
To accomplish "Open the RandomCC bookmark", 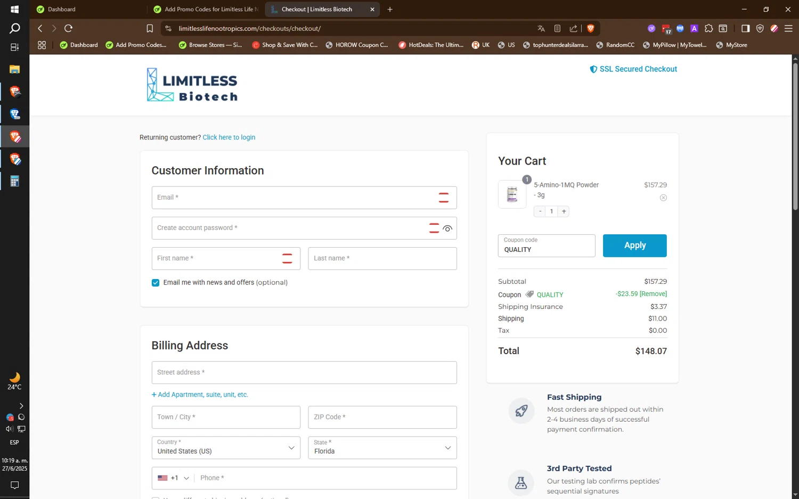I will 615,45.
